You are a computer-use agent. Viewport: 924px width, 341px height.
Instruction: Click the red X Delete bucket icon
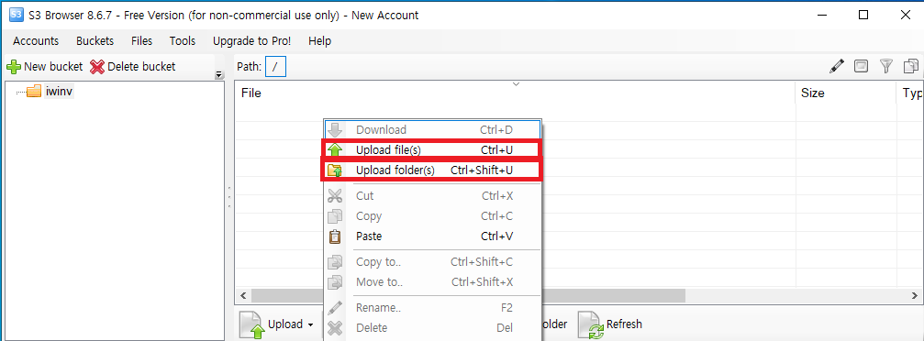[x=96, y=67]
